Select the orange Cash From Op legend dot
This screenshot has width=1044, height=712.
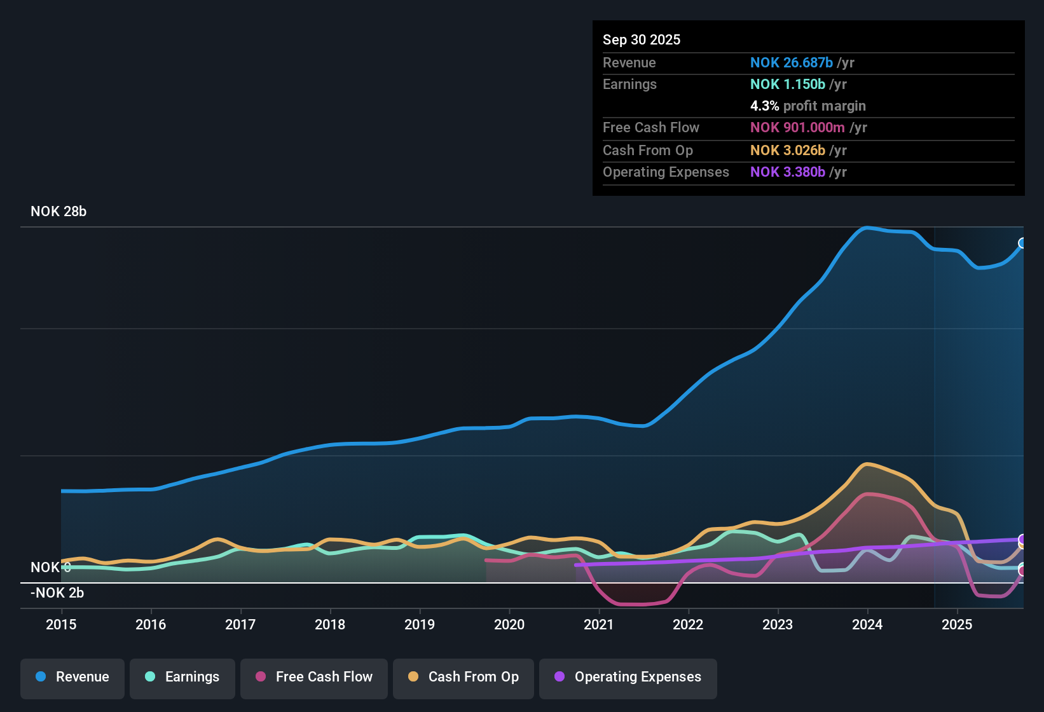[413, 677]
